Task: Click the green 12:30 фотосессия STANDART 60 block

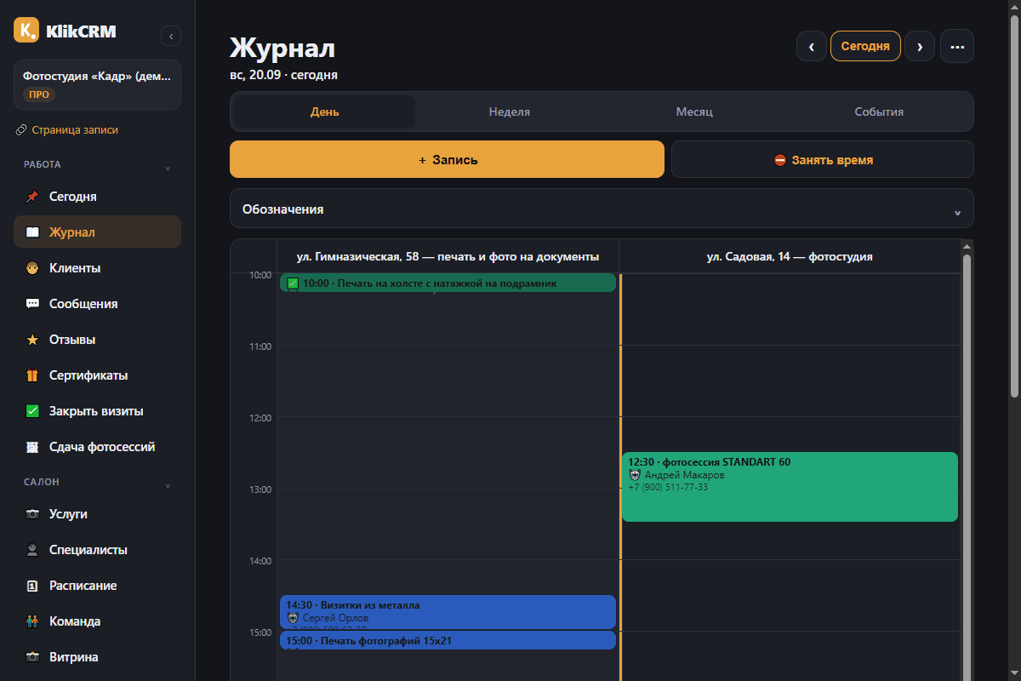Action: click(x=790, y=487)
